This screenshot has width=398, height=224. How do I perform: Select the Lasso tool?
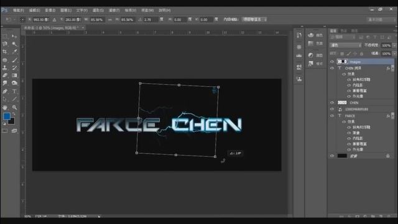(5, 44)
